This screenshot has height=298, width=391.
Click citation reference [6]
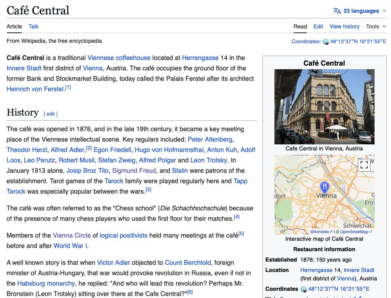pyautogui.click(x=190, y=292)
